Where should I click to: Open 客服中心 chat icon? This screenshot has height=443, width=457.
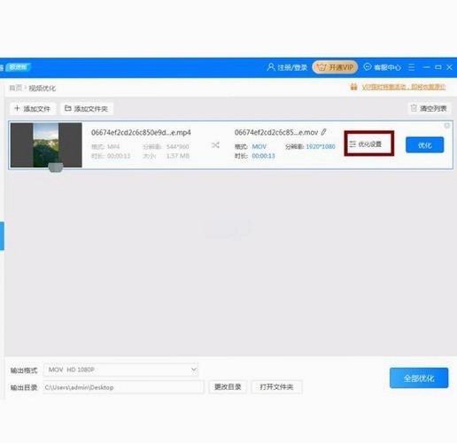coord(368,67)
